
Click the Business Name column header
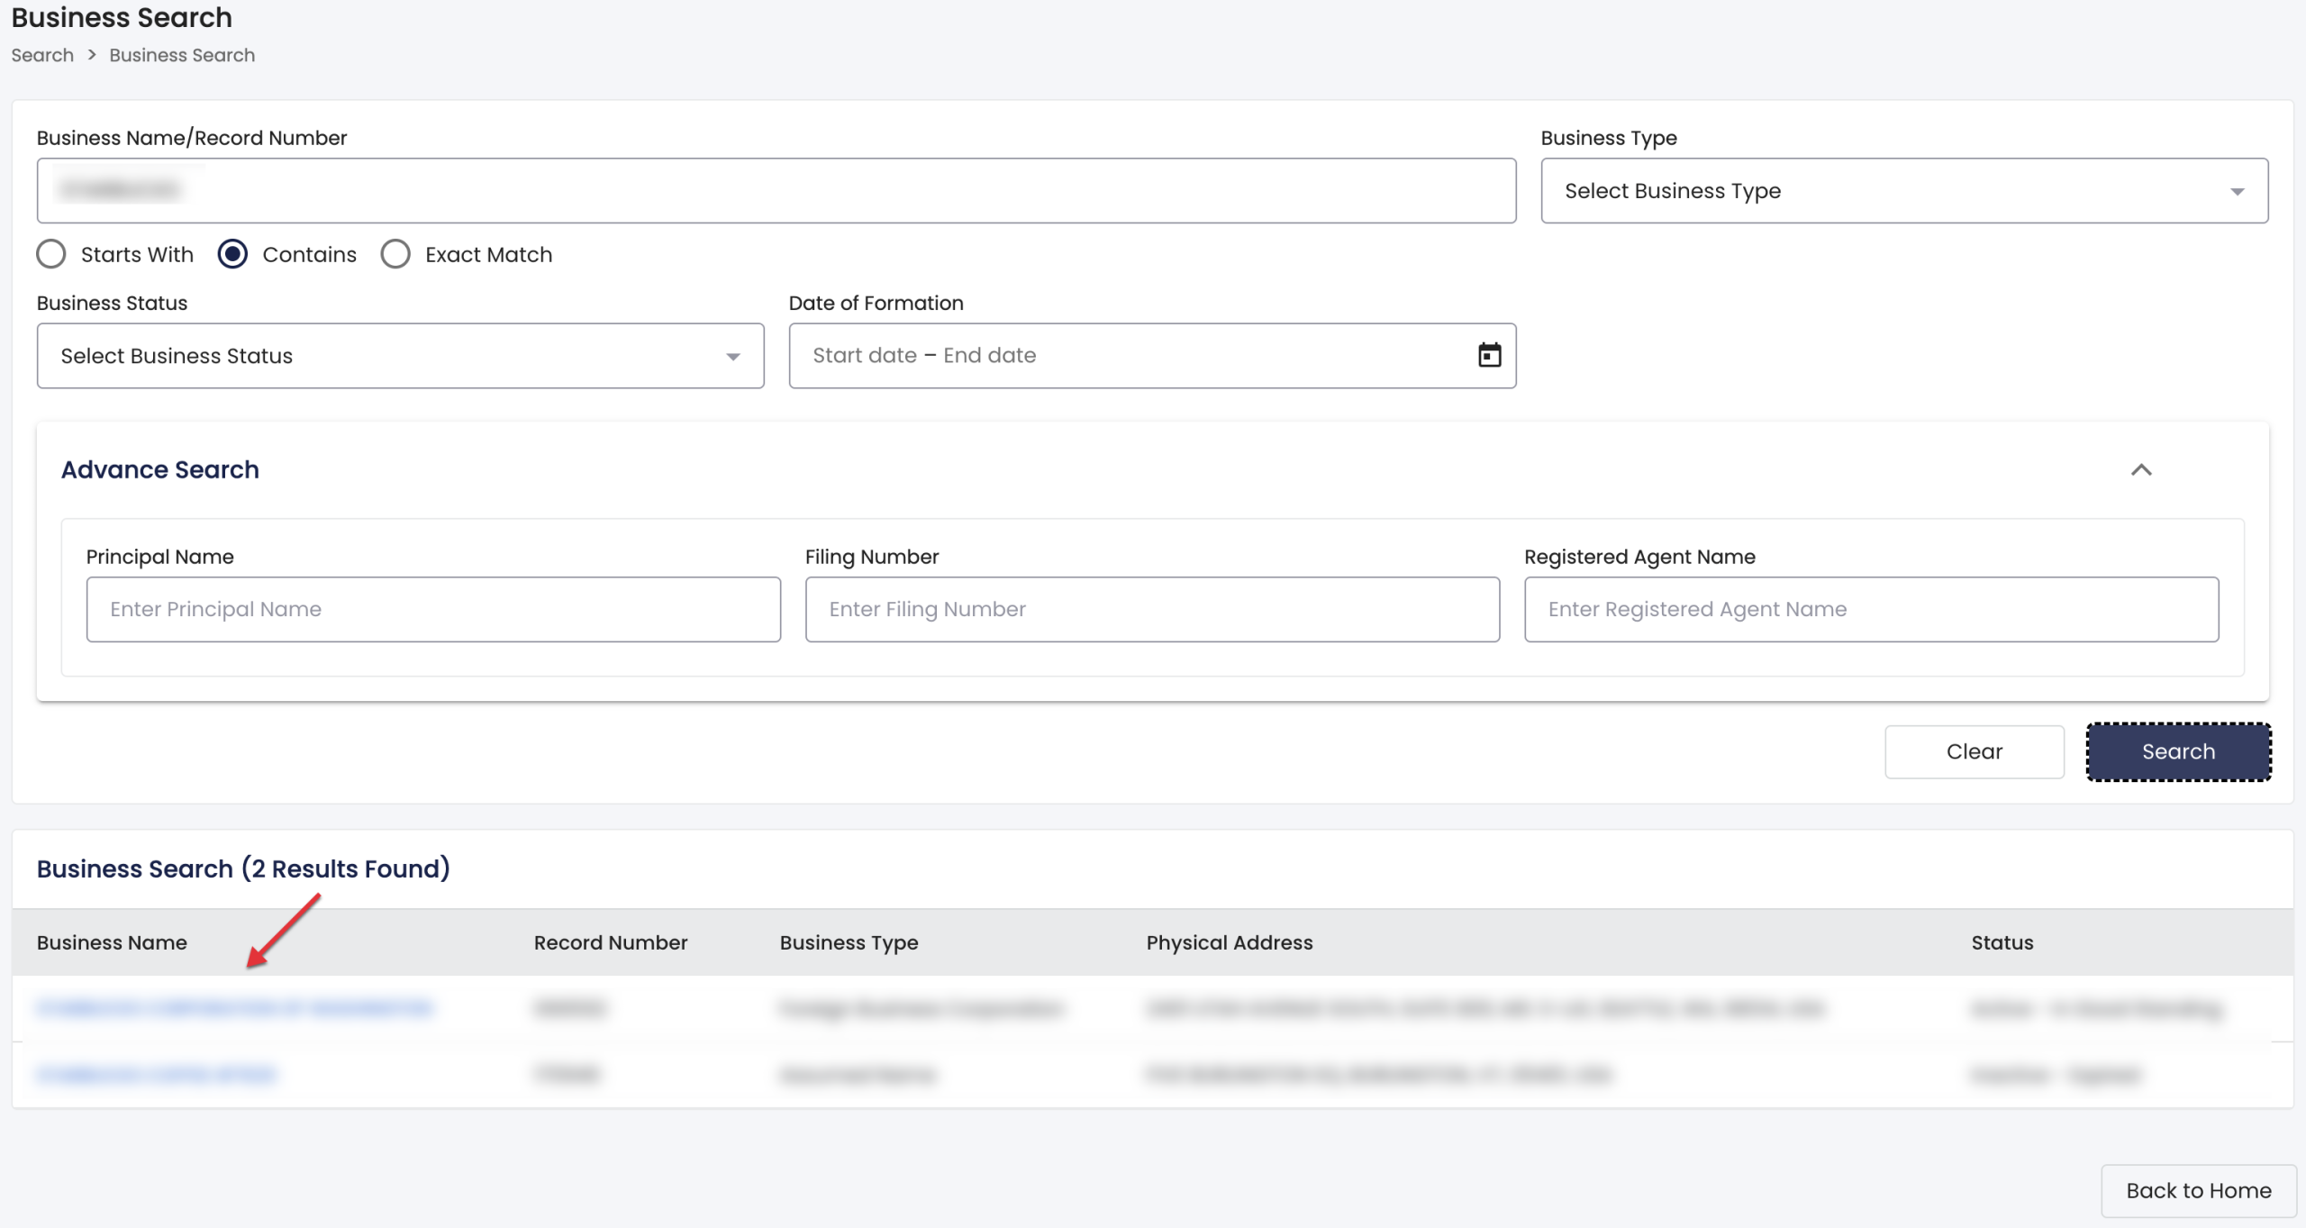112,942
